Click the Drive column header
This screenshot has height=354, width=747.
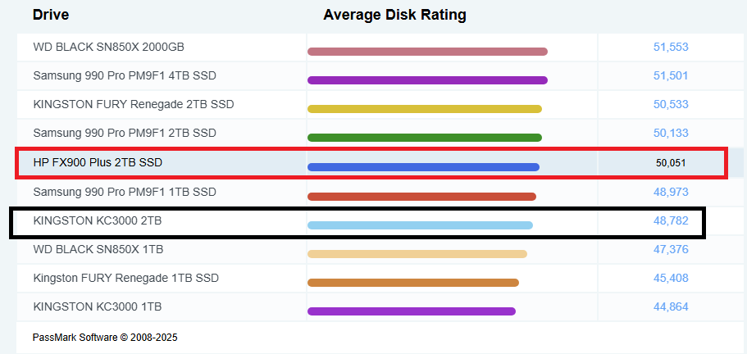pyautogui.click(x=51, y=16)
